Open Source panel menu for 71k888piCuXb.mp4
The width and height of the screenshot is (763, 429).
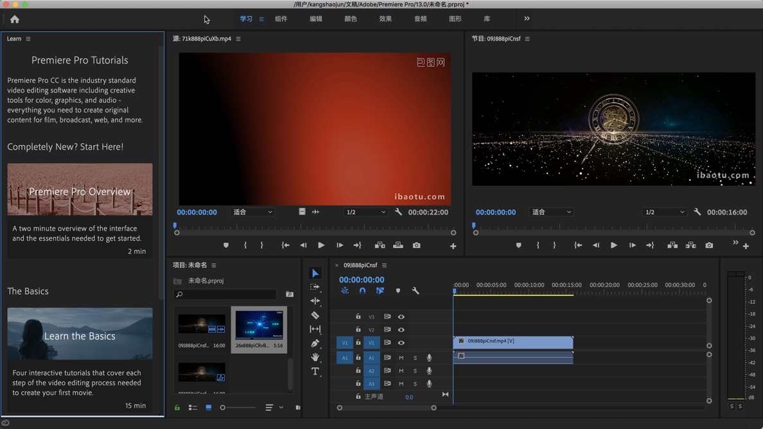click(x=238, y=39)
